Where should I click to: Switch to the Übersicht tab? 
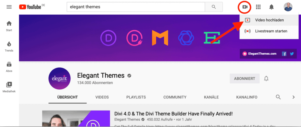[68, 97]
